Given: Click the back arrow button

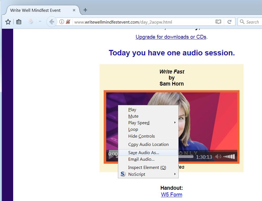Looking at the screenshot, I should 52,22.
